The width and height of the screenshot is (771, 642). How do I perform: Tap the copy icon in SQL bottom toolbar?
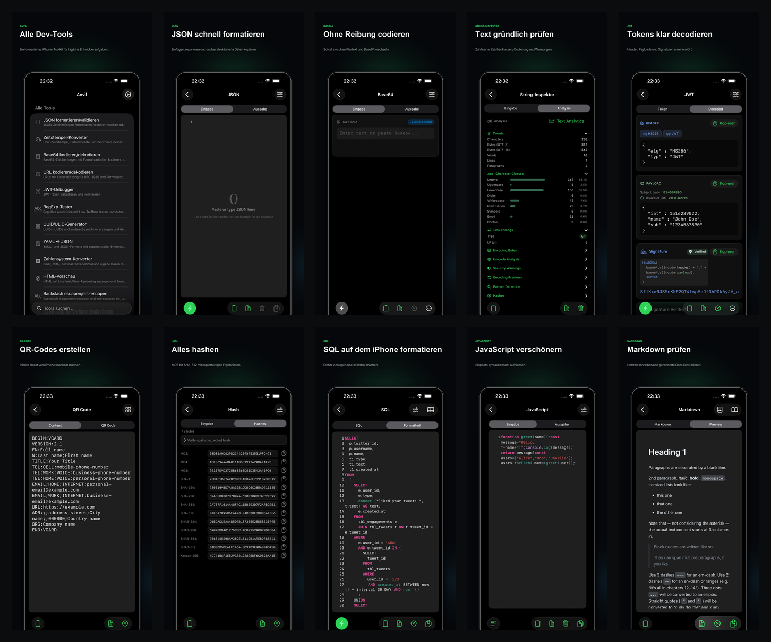click(x=428, y=623)
